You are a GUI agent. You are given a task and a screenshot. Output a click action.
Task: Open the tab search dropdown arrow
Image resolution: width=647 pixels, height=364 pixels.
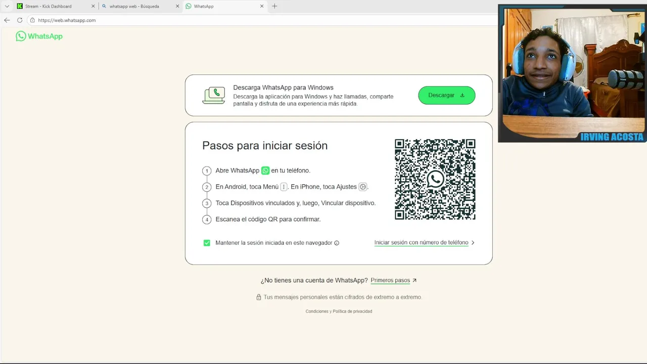[x=7, y=6]
